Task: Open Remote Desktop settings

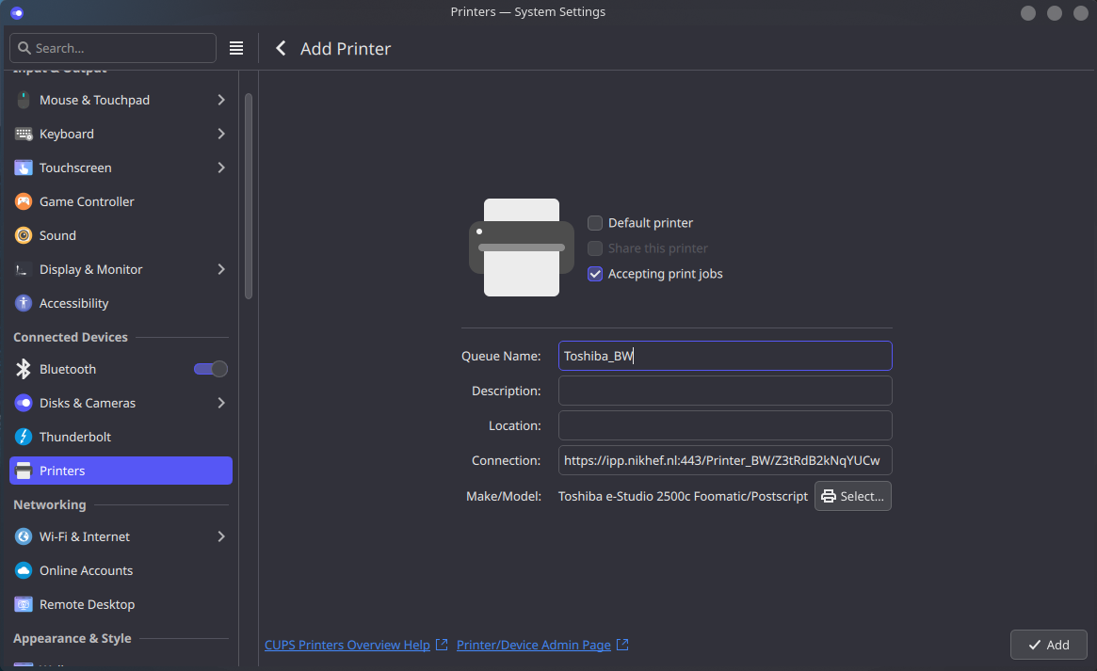Action: point(87,604)
